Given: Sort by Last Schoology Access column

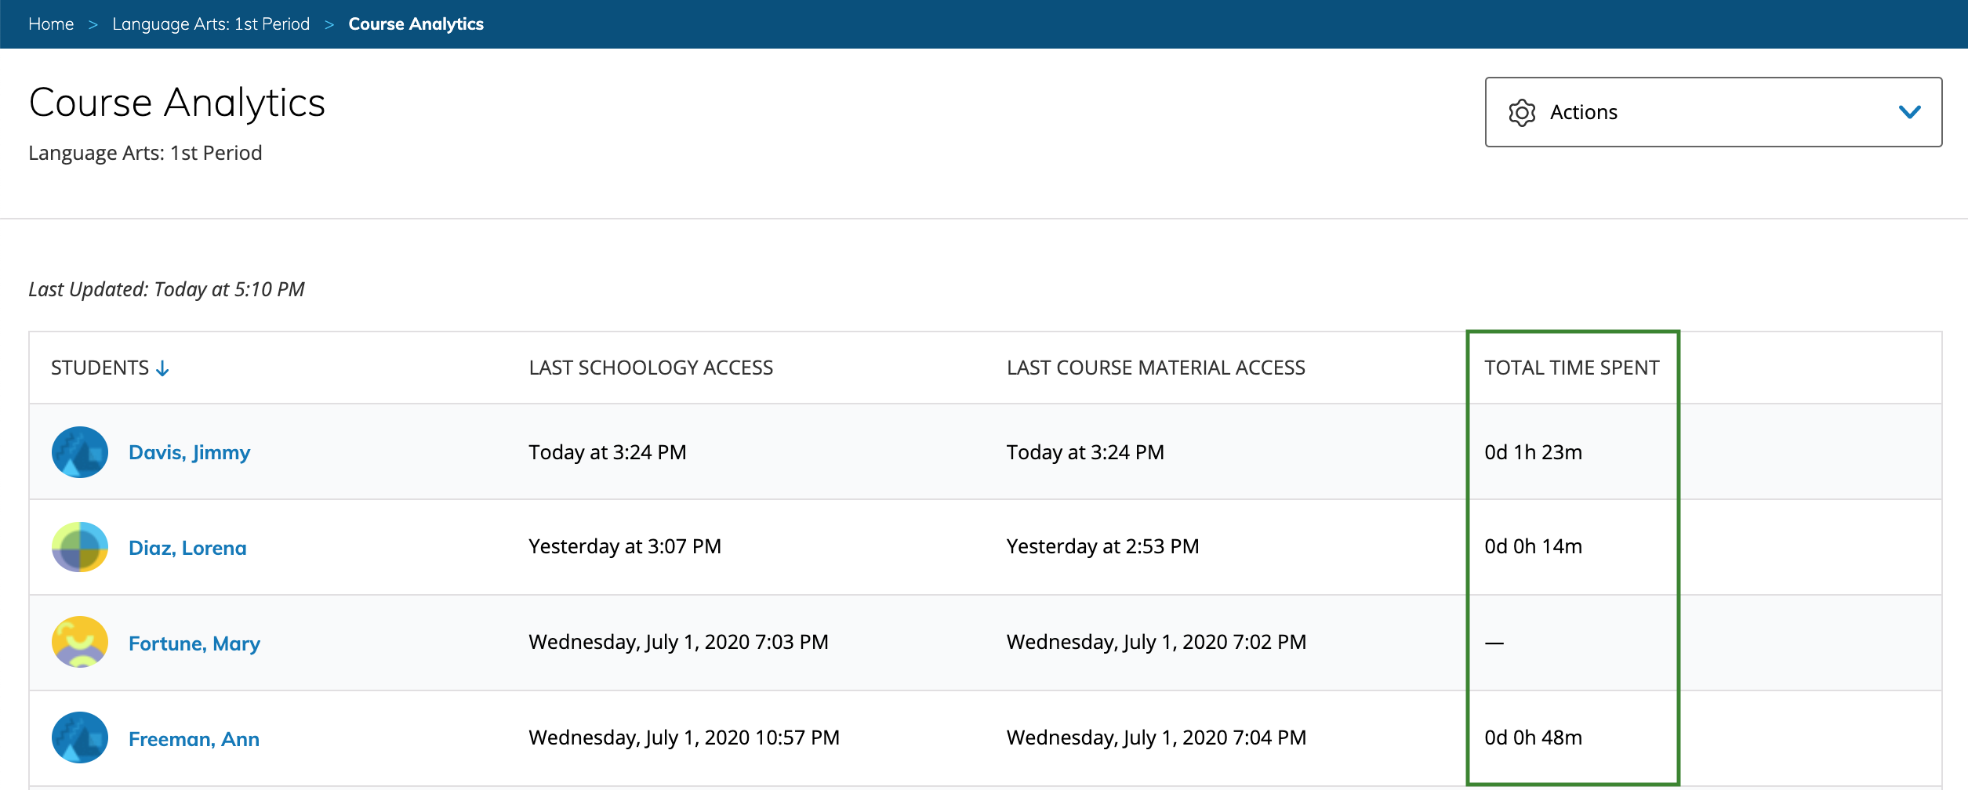Looking at the screenshot, I should (651, 368).
